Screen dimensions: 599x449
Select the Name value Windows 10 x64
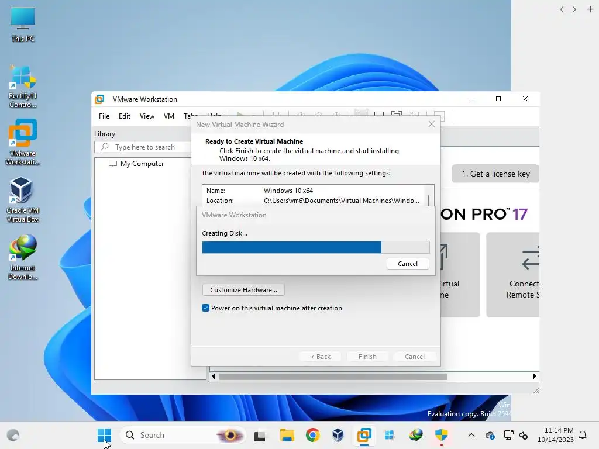click(x=288, y=191)
